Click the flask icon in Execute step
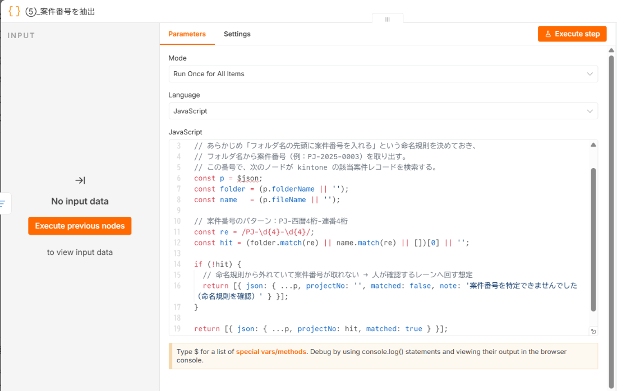 click(x=548, y=34)
